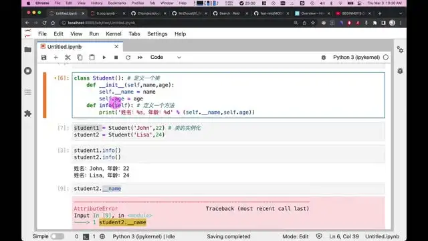This screenshot has height=241, width=428.
Task: Go to the Chrome home page icon
Action: point(53,23)
